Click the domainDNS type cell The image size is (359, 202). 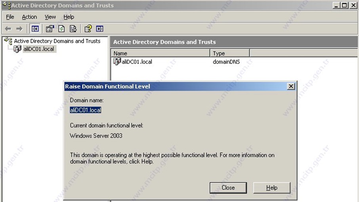point(226,62)
